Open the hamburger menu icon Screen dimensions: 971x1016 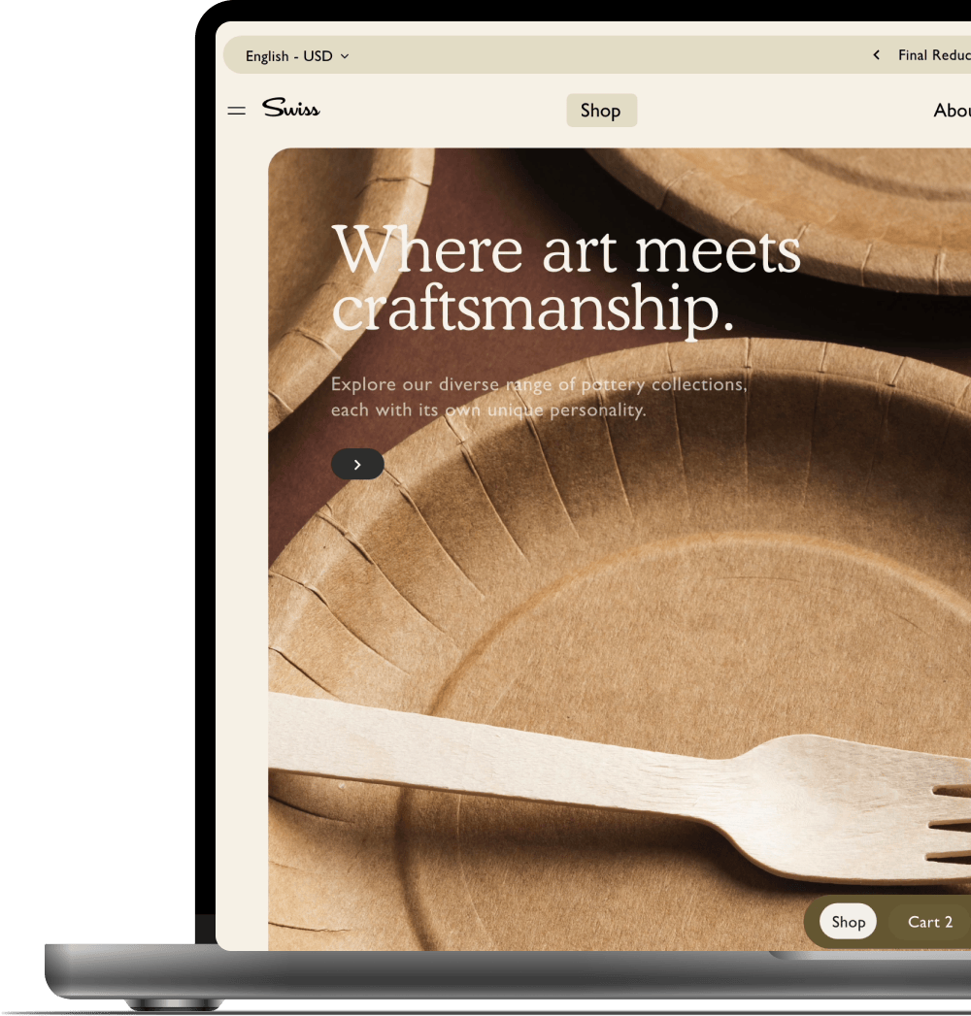(237, 111)
